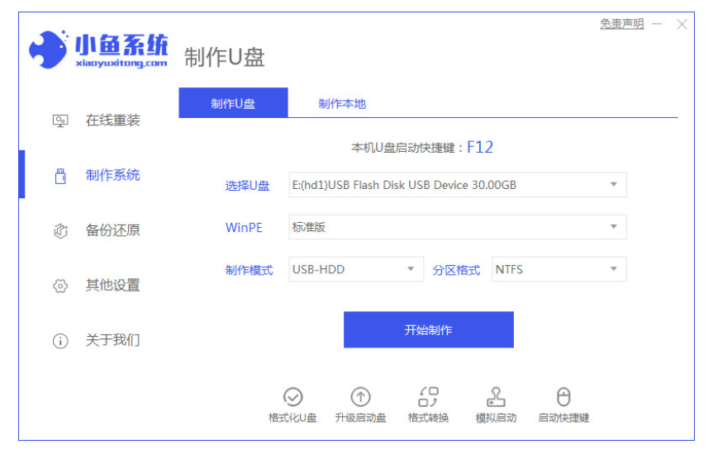Viewport: 718px width, 454px height.
Task: Click the 其他设置 gear icon
Action: 60,286
